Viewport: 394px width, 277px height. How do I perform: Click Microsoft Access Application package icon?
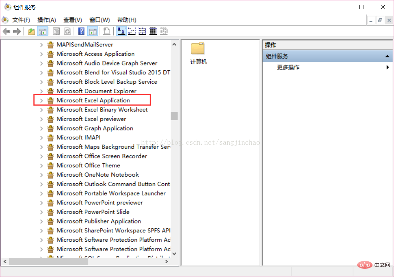[51, 54]
